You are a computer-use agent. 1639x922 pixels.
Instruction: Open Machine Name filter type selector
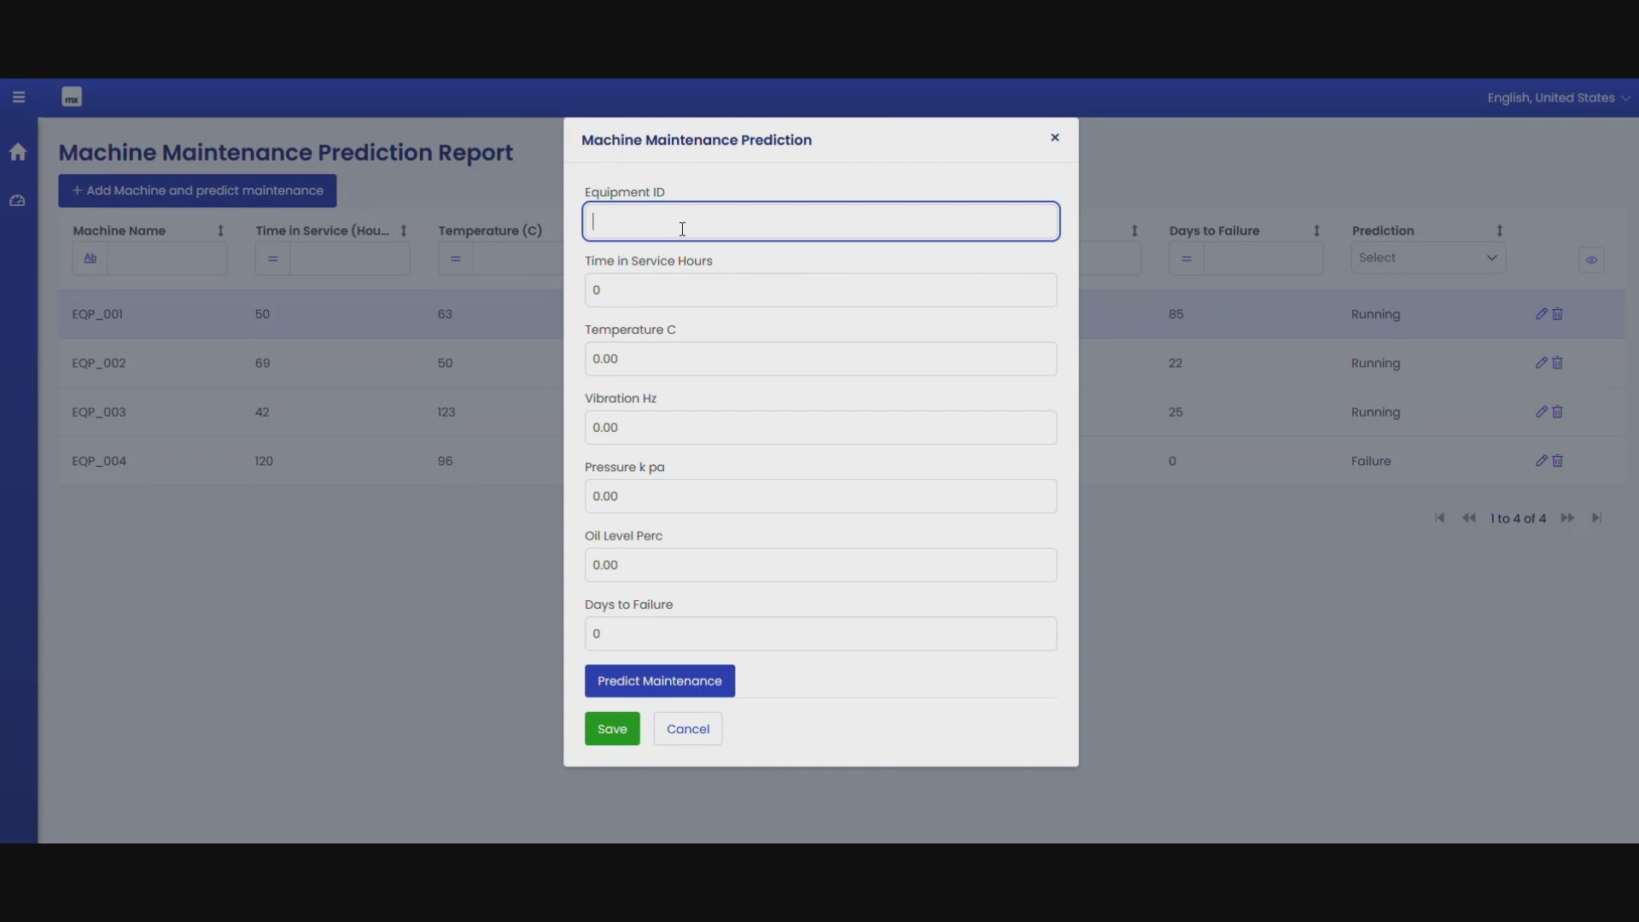[x=90, y=259]
